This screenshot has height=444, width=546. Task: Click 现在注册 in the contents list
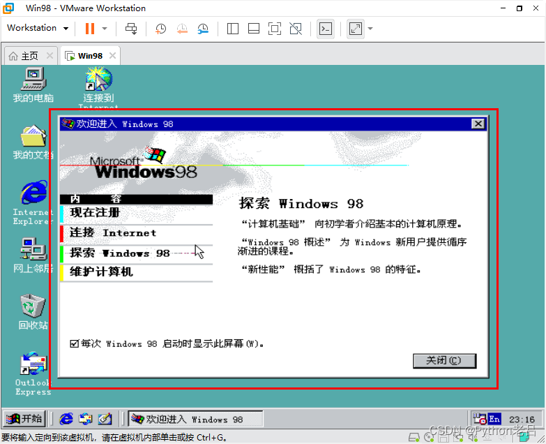point(136,213)
